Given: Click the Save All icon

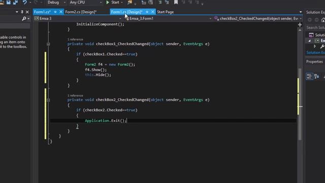Looking at the screenshot, I should coord(16,3).
